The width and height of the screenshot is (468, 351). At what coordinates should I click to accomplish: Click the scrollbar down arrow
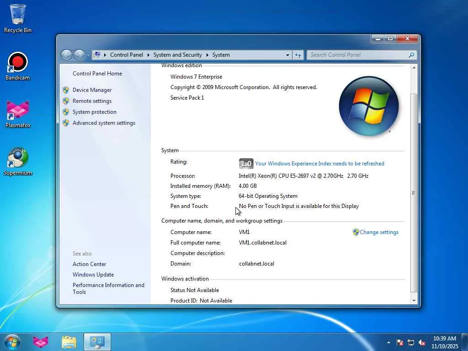point(414,300)
